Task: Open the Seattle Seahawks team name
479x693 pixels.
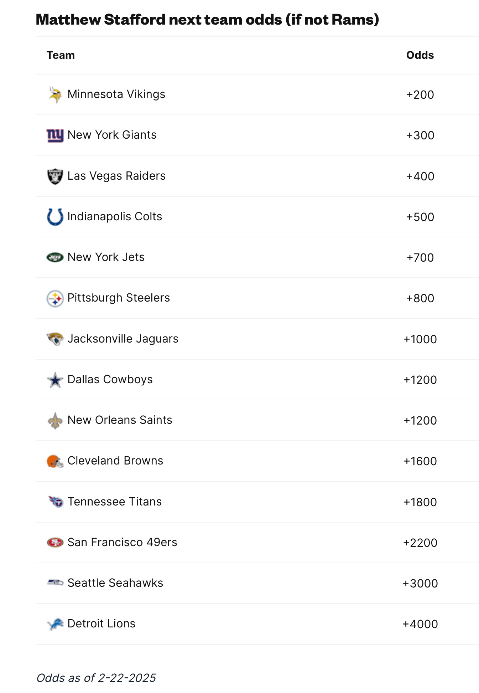Action: point(115,583)
